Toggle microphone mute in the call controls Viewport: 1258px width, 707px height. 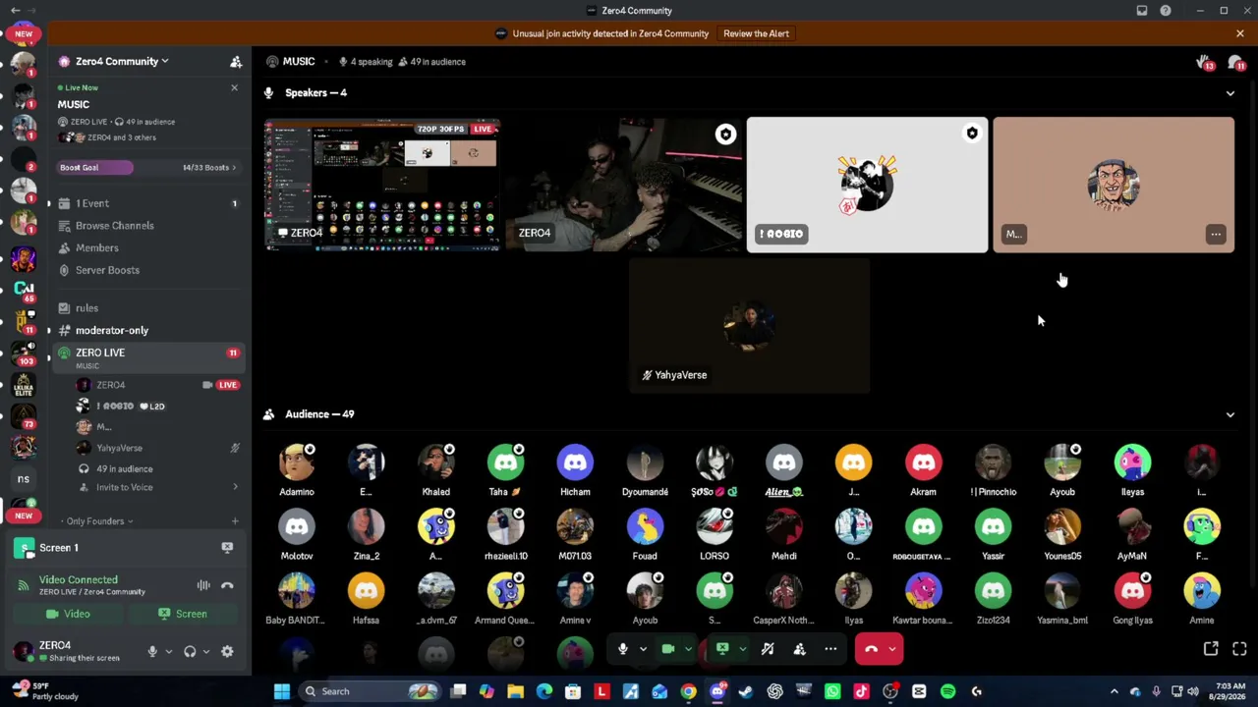[622, 649]
